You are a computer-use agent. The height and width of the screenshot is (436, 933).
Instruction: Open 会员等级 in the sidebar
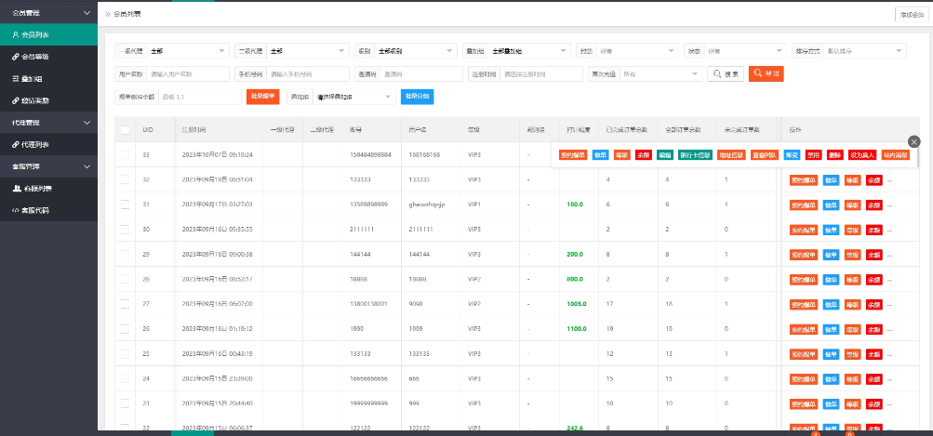[47, 57]
